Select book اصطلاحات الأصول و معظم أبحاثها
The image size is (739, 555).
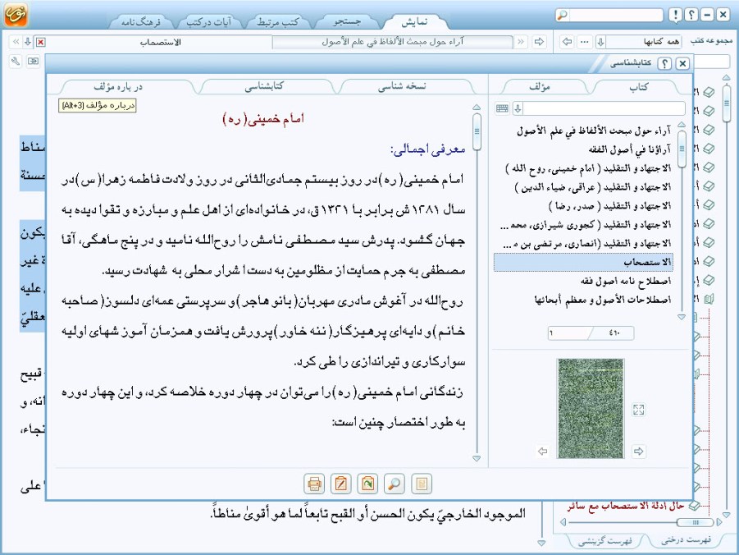[583, 300]
